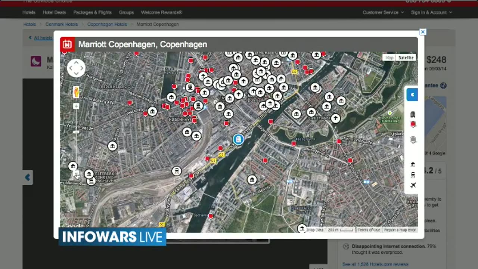Image resolution: width=478 pixels, height=269 pixels.
Task: Close the map popup with X
Action: 423,32
